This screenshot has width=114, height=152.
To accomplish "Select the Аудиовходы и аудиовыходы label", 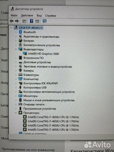I will (x=41, y=37).
